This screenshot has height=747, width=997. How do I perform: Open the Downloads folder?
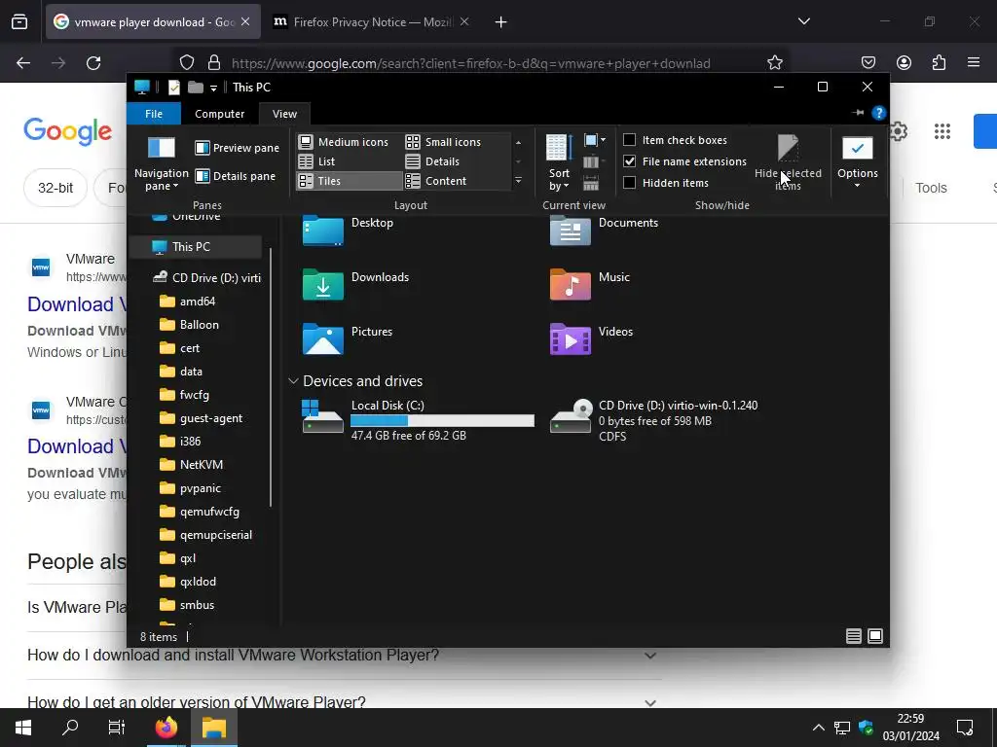tap(356, 283)
